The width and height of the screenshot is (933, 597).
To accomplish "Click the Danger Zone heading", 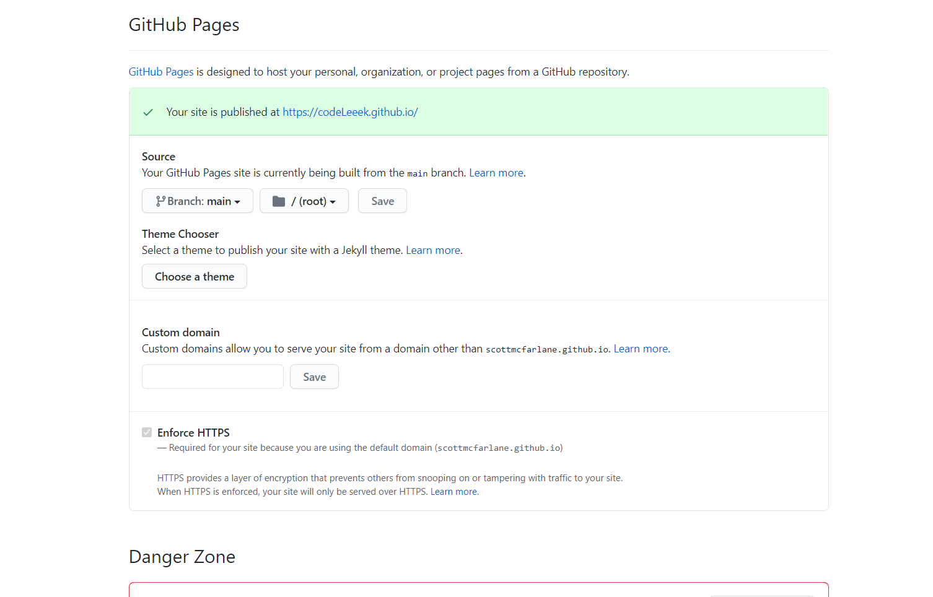I will point(182,557).
